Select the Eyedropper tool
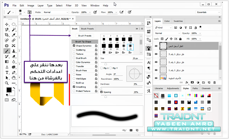 13,35
